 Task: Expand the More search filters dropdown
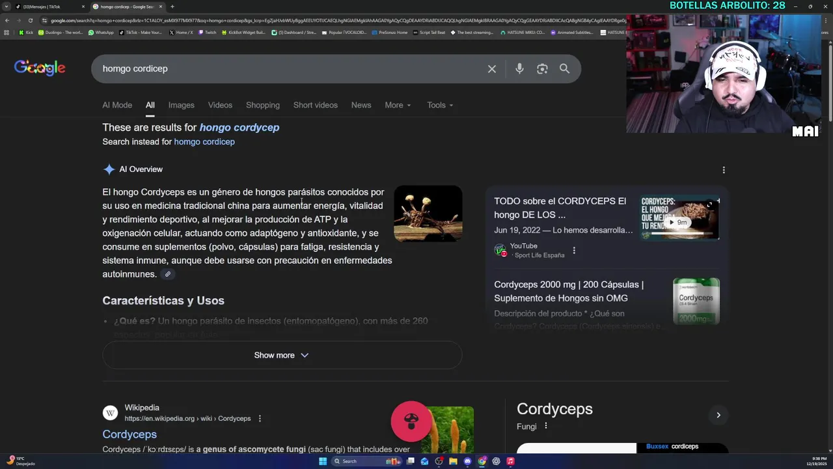click(x=398, y=105)
